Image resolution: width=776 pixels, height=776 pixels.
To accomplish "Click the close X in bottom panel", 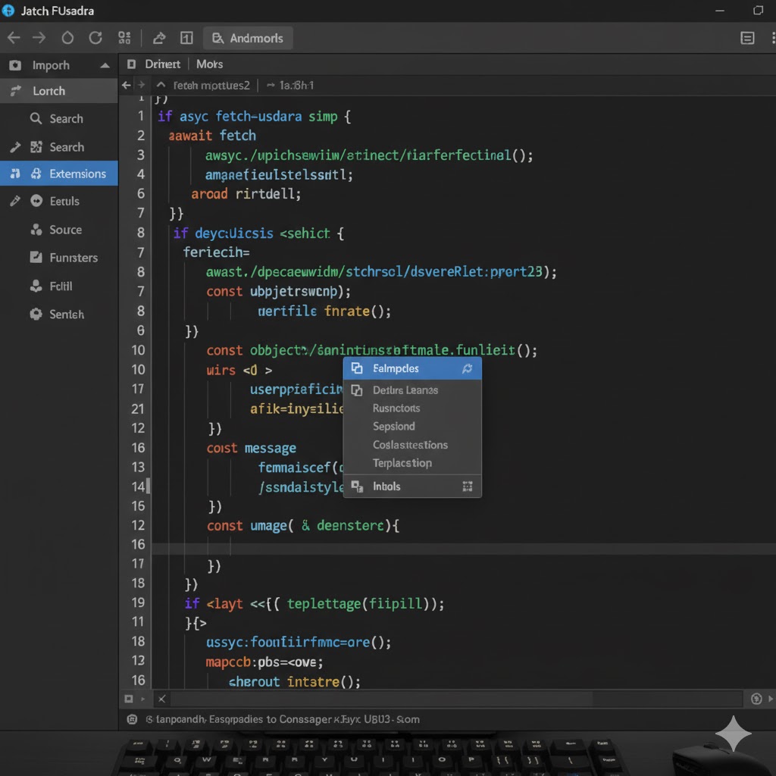I will coord(161,699).
